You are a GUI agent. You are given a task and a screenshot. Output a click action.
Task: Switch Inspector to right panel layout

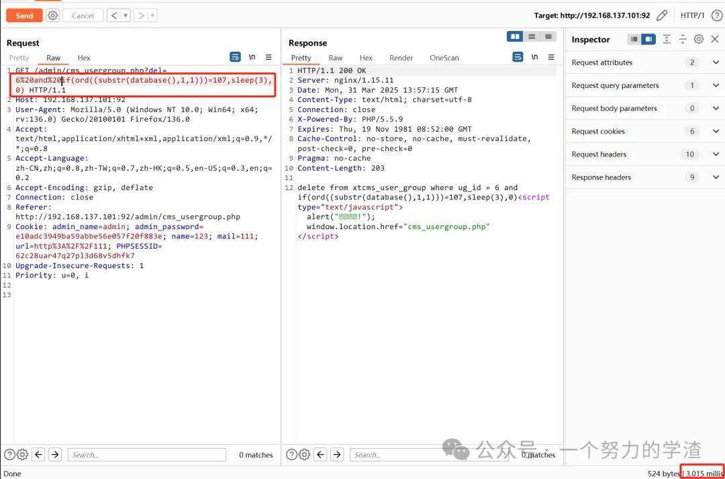point(648,40)
